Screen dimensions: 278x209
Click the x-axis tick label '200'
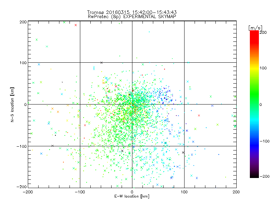tap(236, 192)
